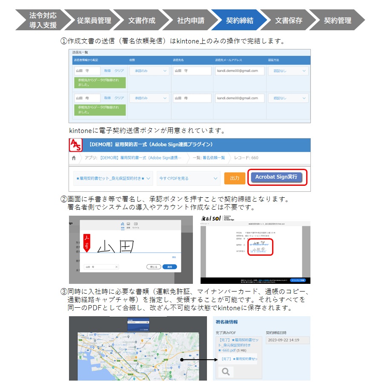Clear the signer name field with the X icon
379x384 pixels.
click(116, 267)
